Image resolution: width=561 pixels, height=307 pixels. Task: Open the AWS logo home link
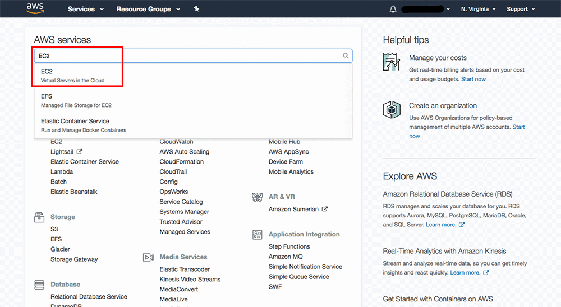(35, 8)
